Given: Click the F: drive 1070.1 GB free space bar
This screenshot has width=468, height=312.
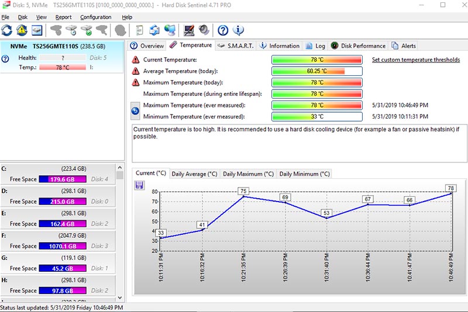Looking at the screenshot, I should [x=63, y=246].
